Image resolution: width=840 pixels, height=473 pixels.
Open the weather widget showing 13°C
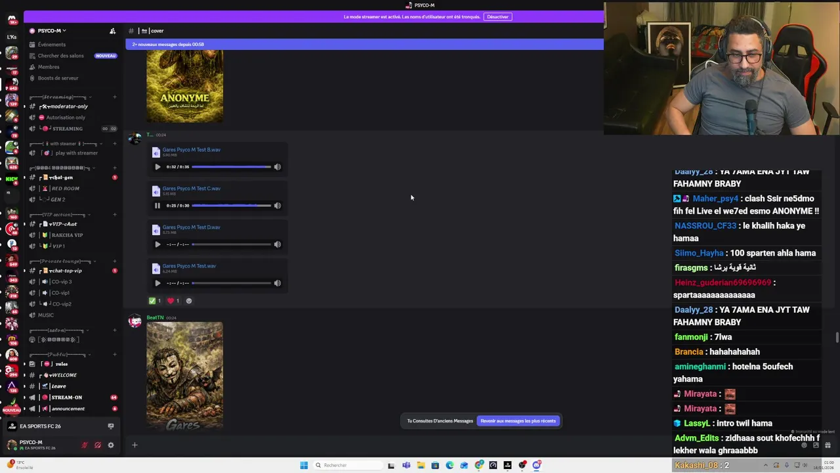[19, 465]
